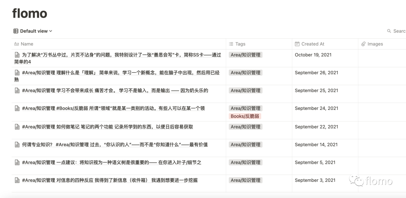Click the Images column header

382,44
